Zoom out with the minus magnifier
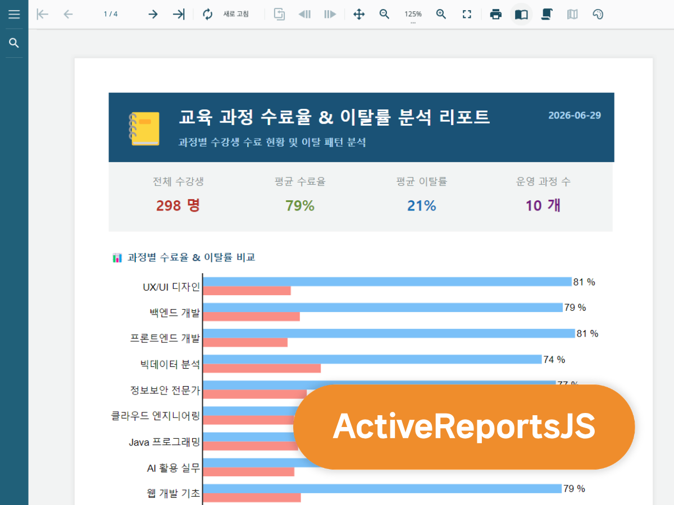 point(385,14)
